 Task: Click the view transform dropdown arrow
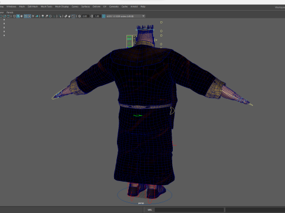coord(143,16)
